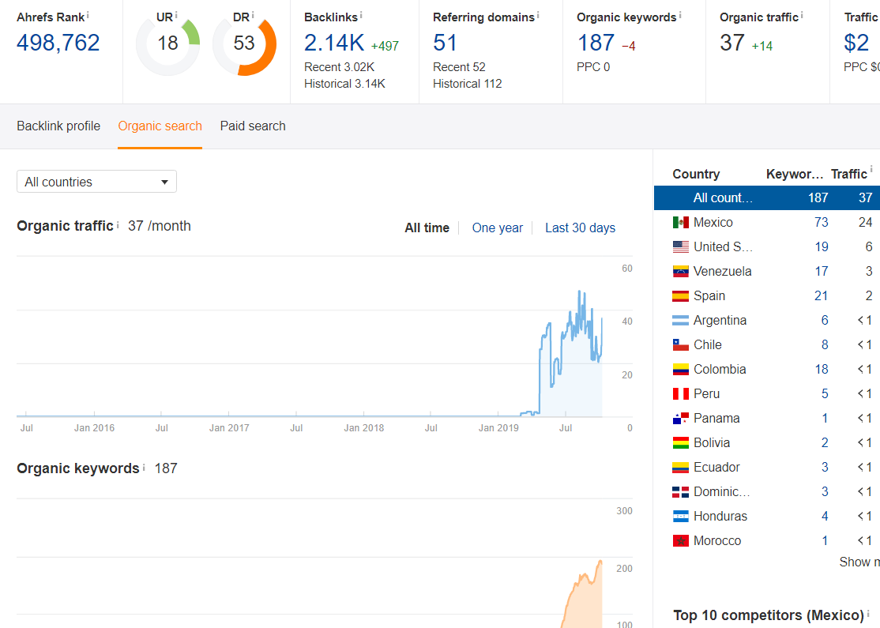
Task: Click info icon beside Organic traffic chart title
Action: (117, 224)
